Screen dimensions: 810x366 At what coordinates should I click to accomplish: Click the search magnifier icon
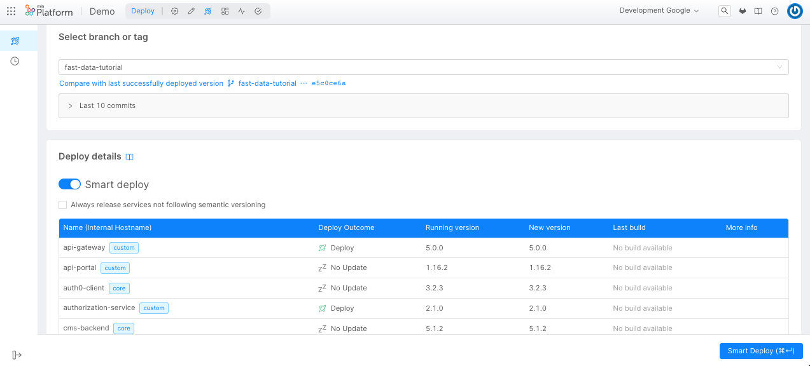click(724, 11)
